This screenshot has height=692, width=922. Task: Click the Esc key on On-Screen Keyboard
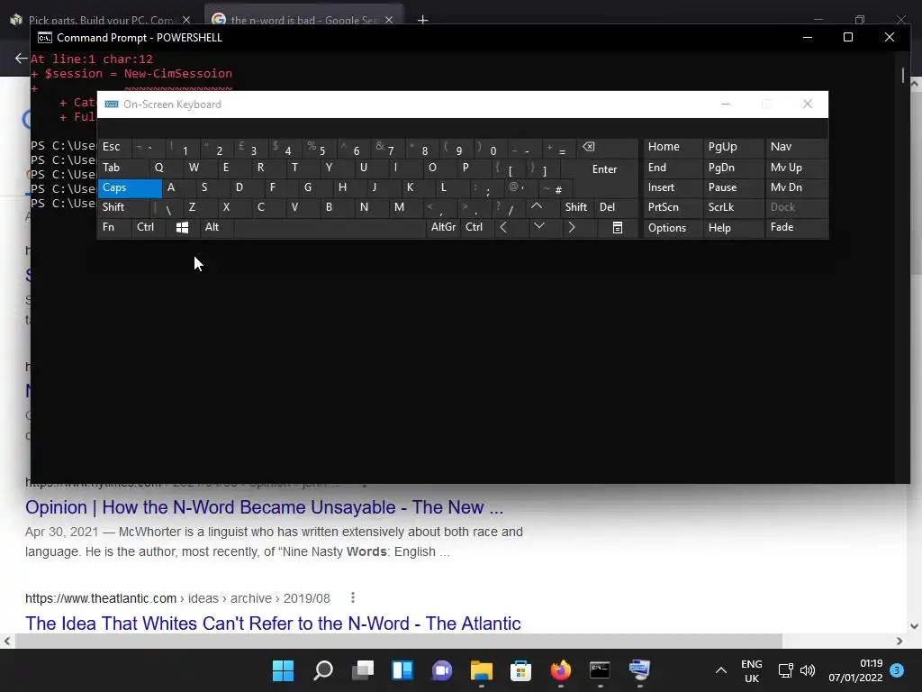(114, 148)
